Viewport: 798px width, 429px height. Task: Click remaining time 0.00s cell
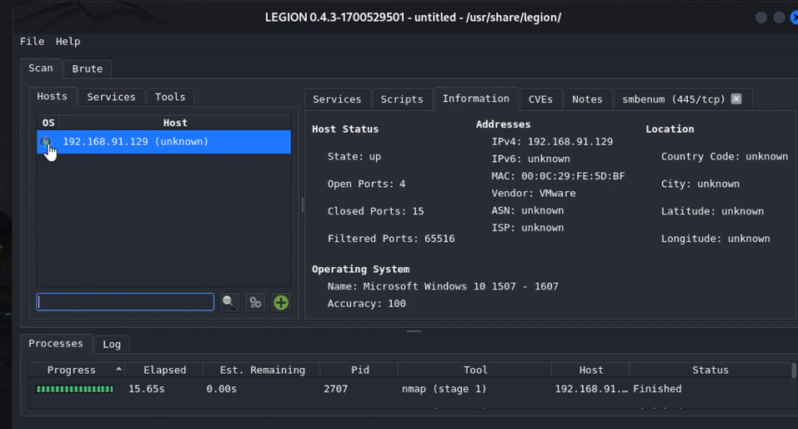221,389
